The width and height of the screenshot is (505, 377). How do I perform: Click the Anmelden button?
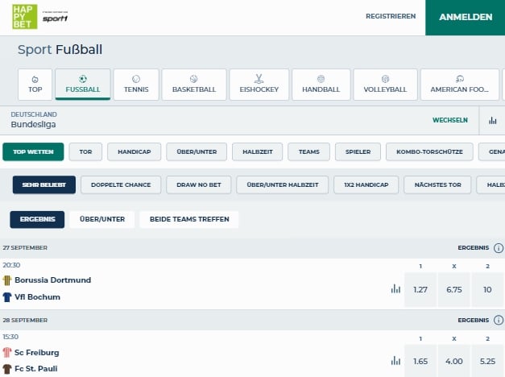466,18
